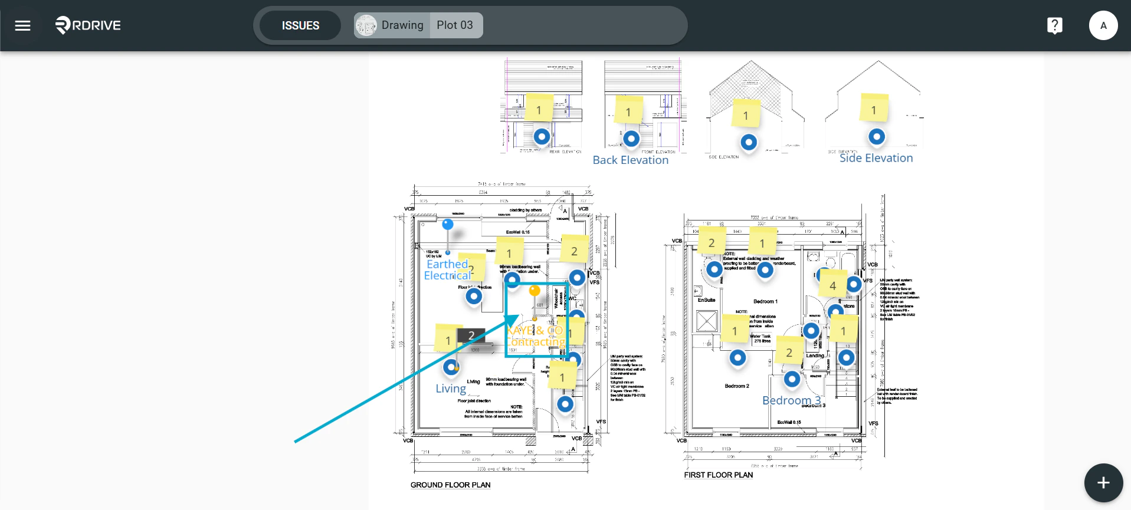Select the issue pin on rear elevation drawing
Image resolution: width=1131 pixels, height=510 pixels.
(x=542, y=137)
